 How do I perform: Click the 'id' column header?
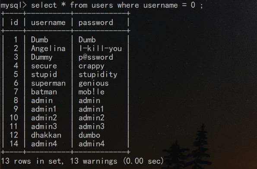click(14, 22)
